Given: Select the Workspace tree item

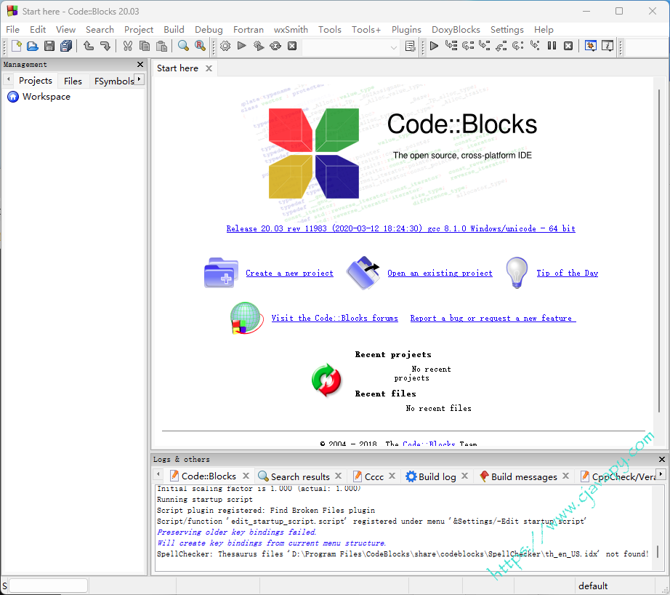Looking at the screenshot, I should 47,97.
